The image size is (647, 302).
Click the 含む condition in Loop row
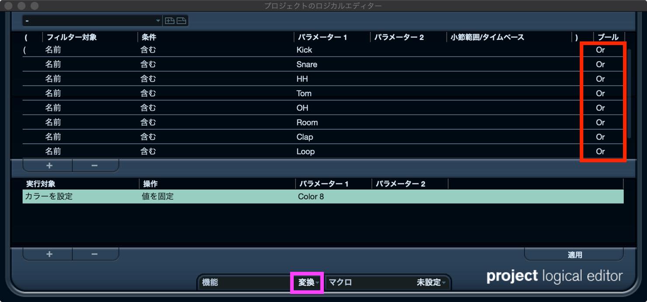click(x=148, y=151)
